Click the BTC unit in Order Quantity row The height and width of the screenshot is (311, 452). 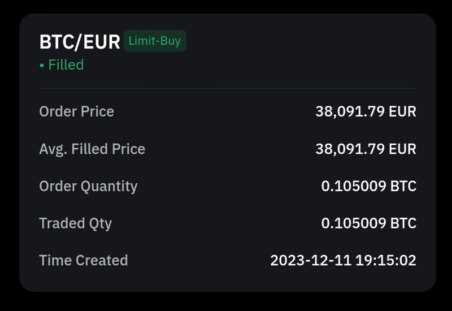[x=403, y=186]
